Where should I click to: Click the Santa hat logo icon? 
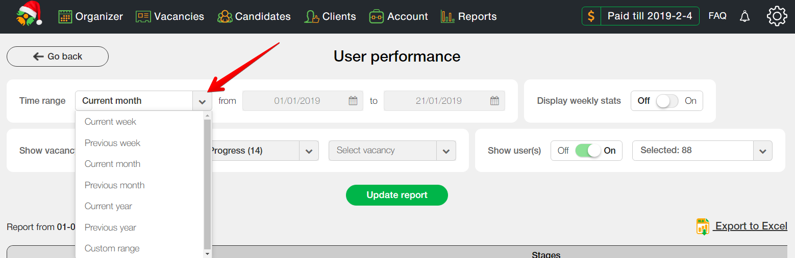[x=29, y=14]
